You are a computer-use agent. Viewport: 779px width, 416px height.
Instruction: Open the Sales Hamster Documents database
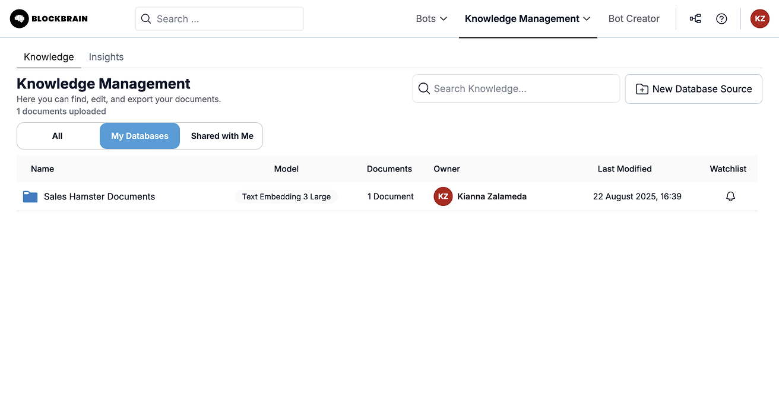click(x=99, y=196)
